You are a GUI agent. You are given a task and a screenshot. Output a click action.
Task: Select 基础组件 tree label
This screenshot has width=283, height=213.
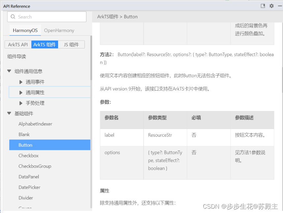coord(24,114)
